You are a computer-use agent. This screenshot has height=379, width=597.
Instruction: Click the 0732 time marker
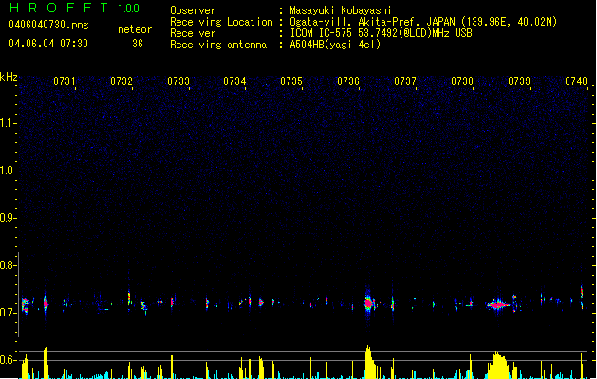[x=121, y=81]
